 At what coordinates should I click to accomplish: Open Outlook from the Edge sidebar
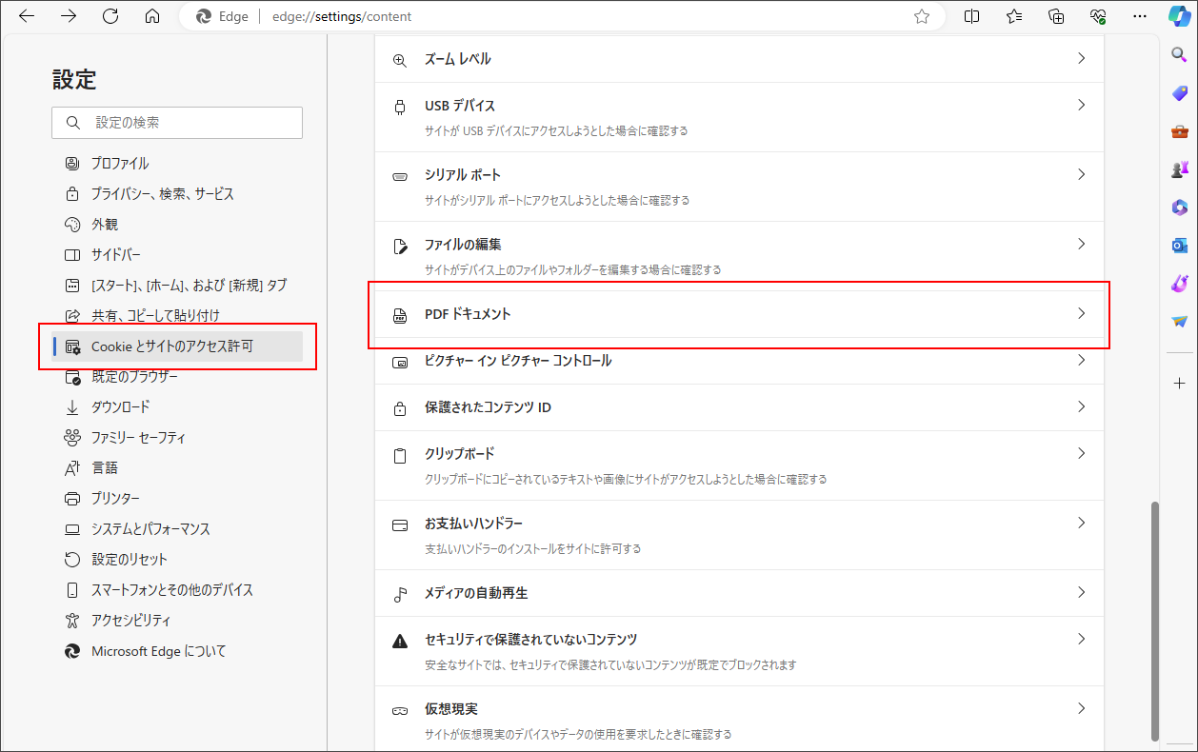point(1179,245)
